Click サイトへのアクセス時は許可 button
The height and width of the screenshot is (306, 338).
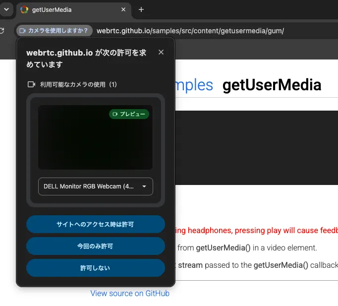click(96, 224)
